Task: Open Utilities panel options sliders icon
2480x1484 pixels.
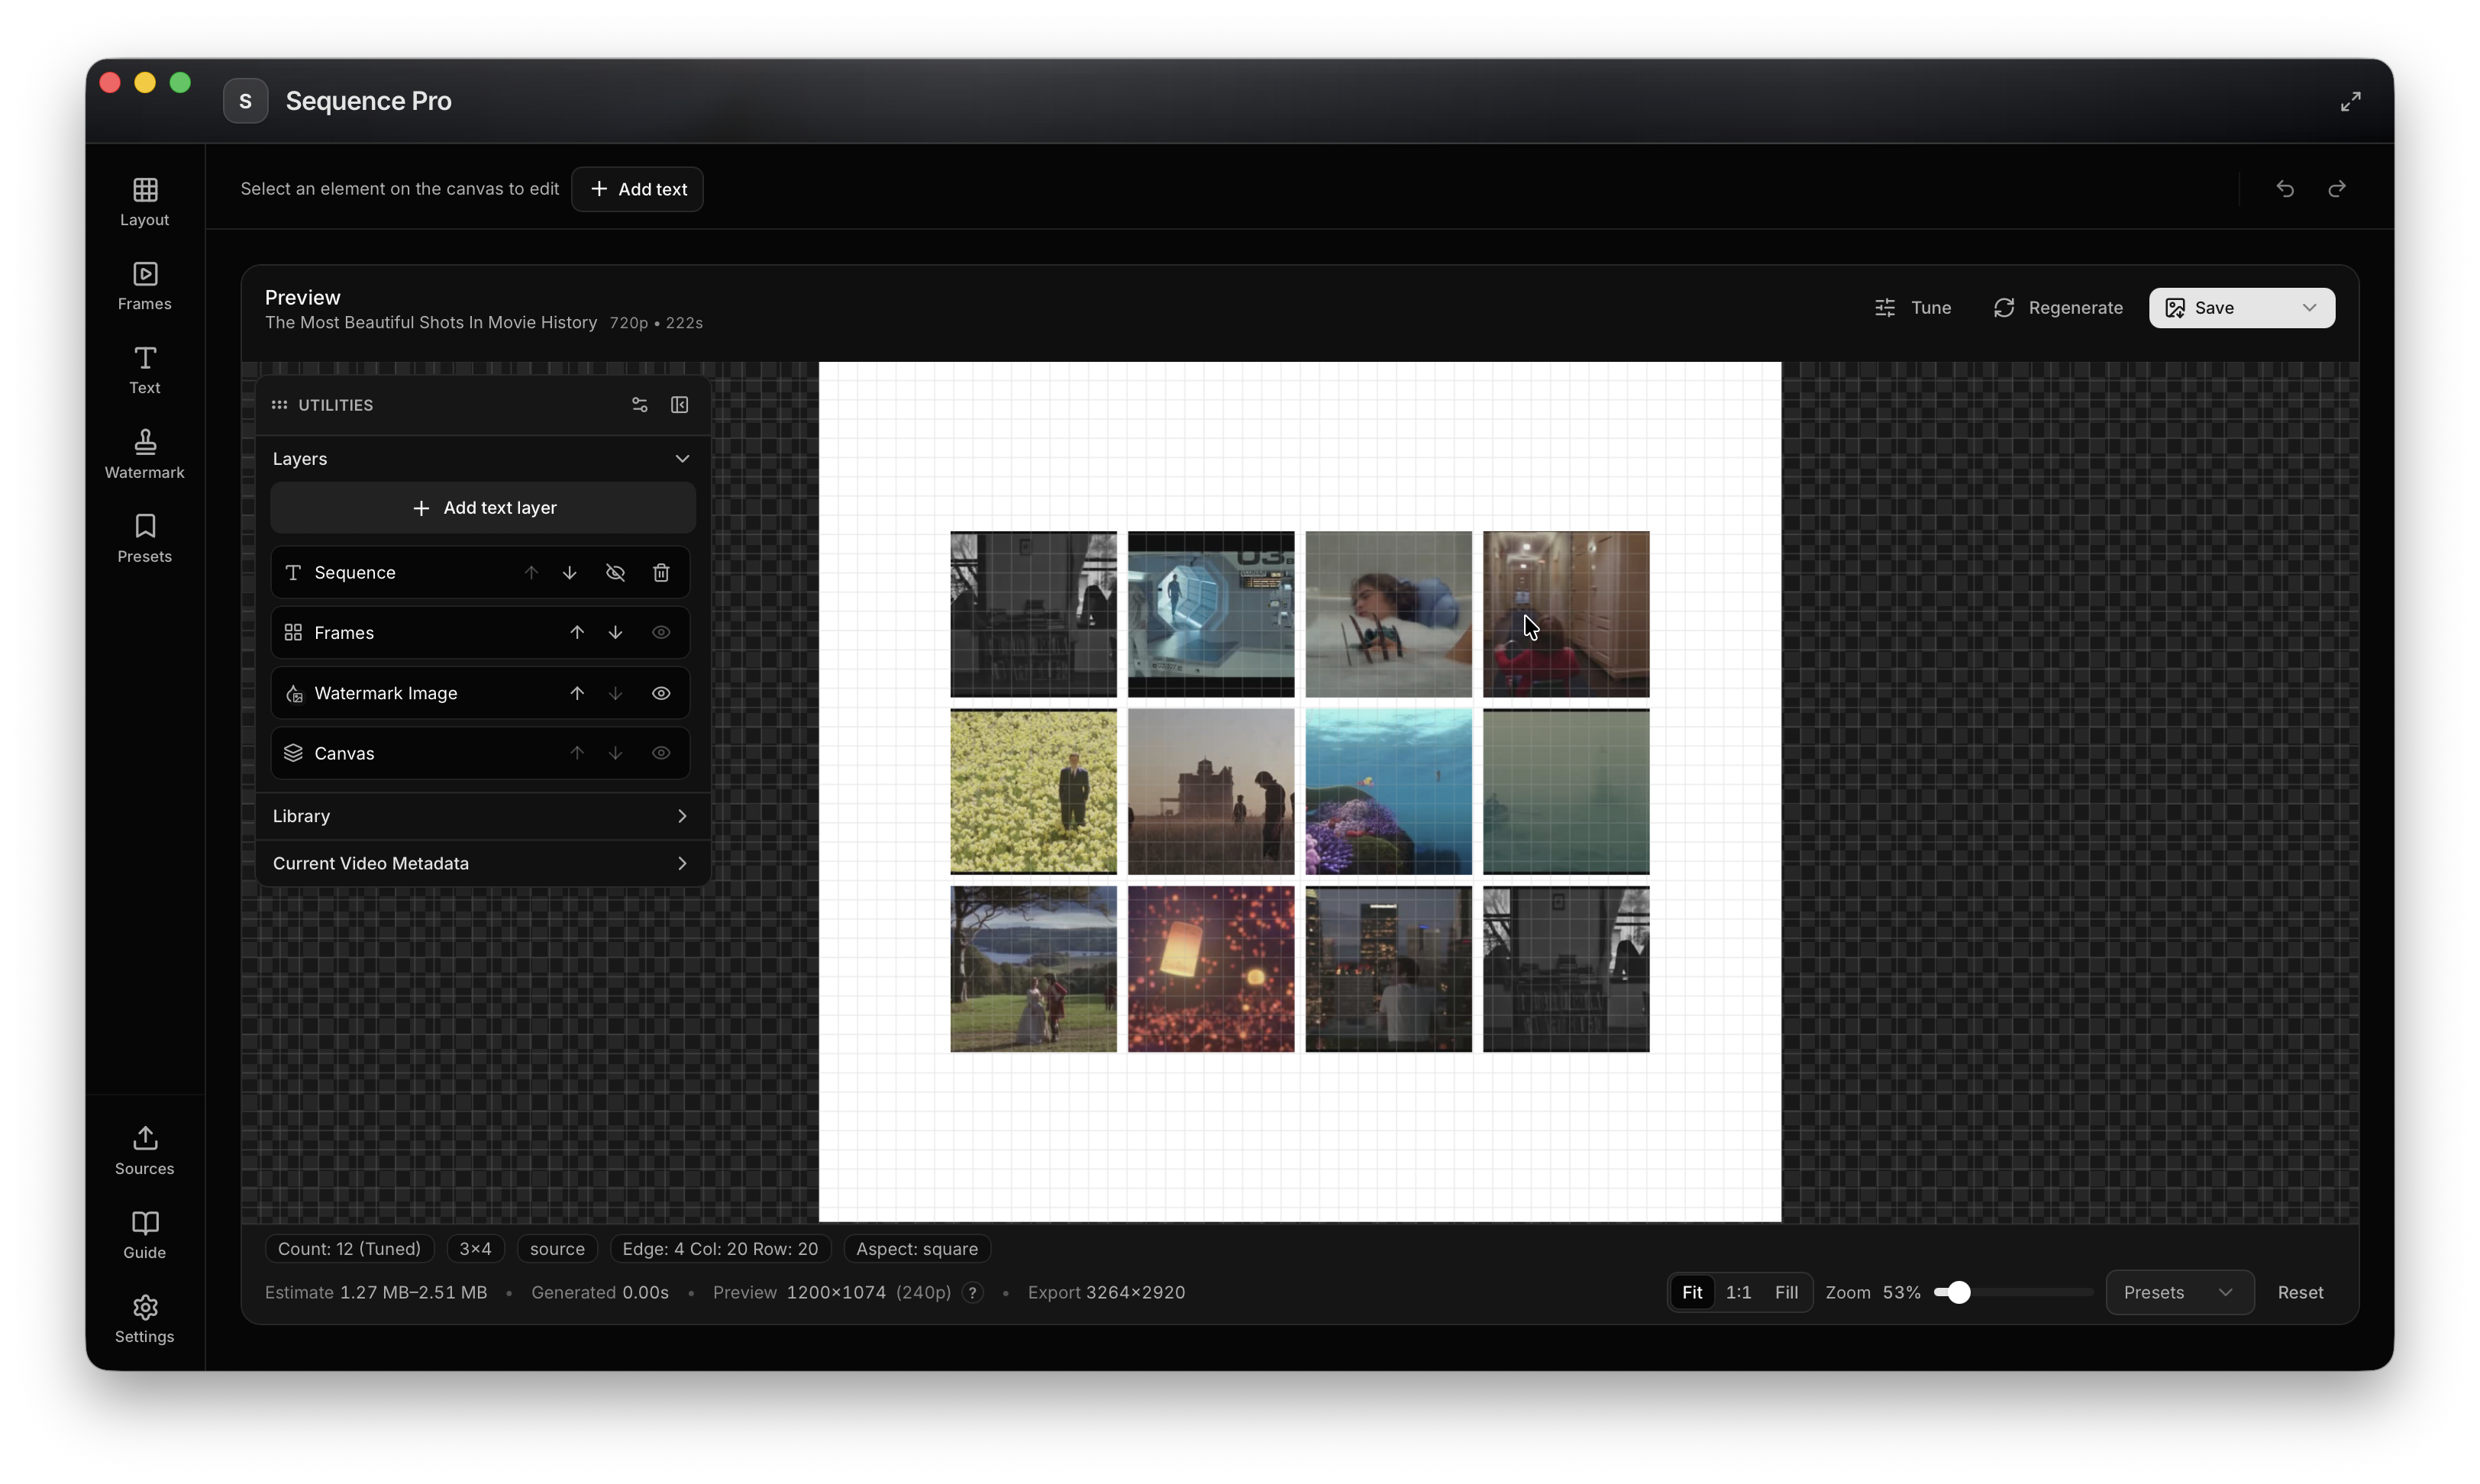Action: tap(639, 405)
